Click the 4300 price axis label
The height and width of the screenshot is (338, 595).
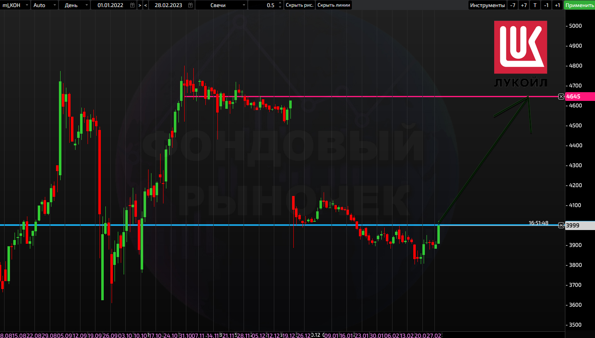click(x=575, y=165)
